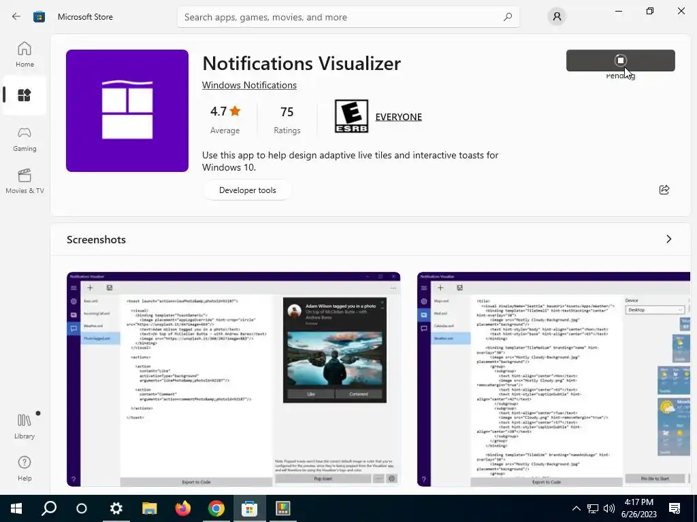Click the ESRB rating badge

pos(351,116)
